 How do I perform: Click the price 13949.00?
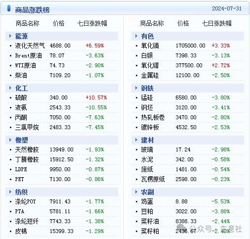coord(61,149)
